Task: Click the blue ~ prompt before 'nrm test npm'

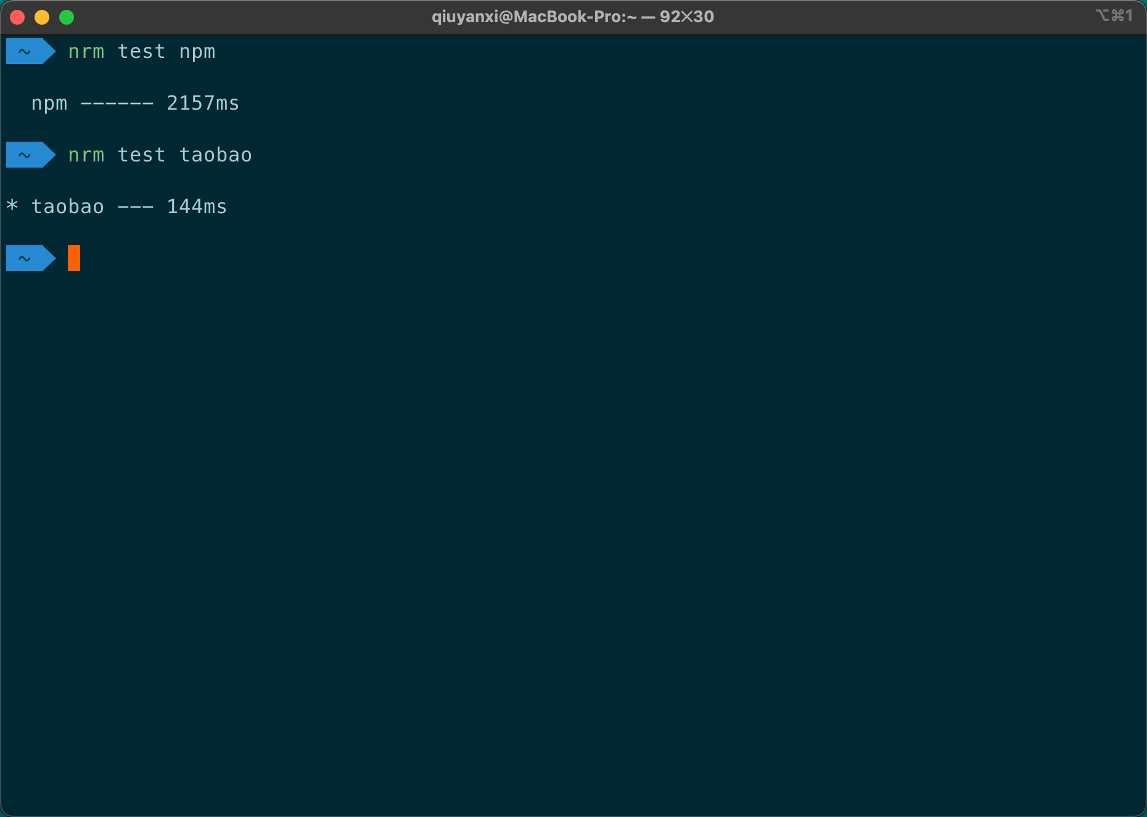Action: (x=31, y=51)
